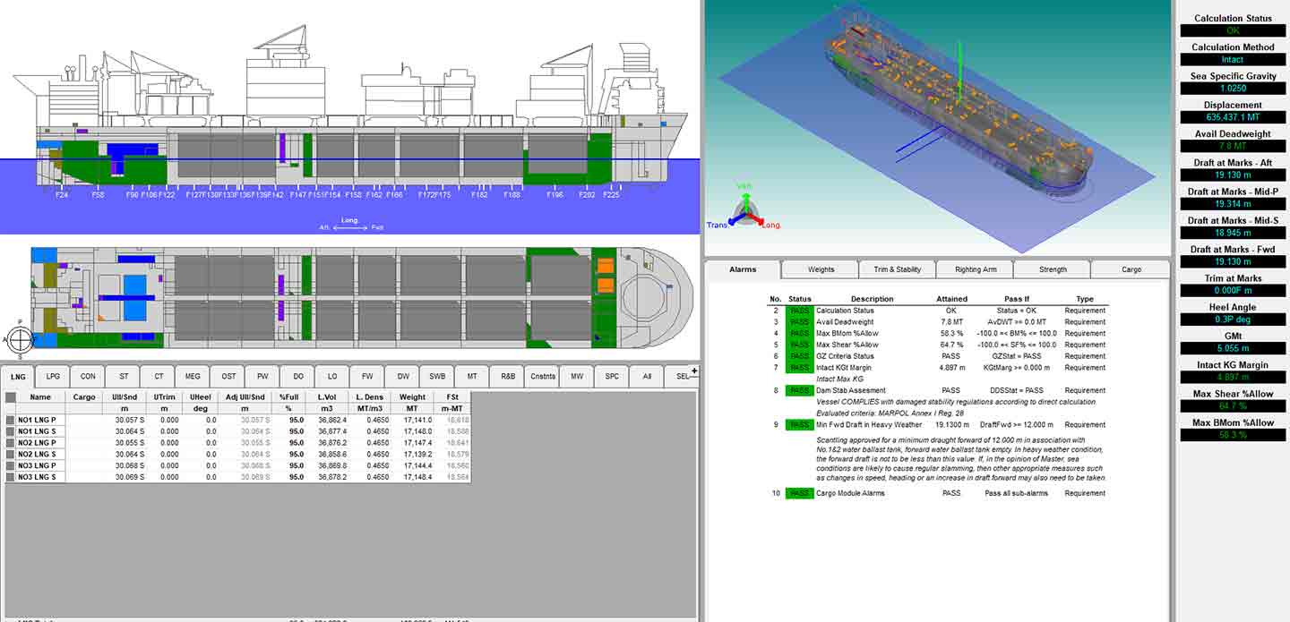Toggle the row selector for NO2 LNG S
Screen dimensions: 1290x622
[x=11, y=455]
